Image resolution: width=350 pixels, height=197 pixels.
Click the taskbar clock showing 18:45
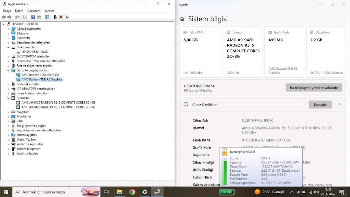(328, 192)
